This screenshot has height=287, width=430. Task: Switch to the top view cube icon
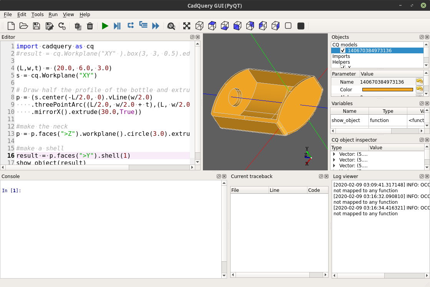coord(212,26)
